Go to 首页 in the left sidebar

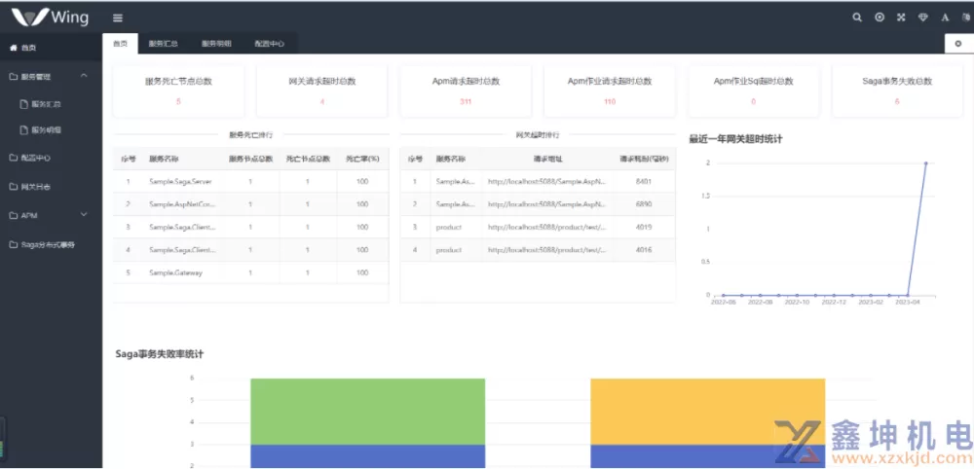51,48
